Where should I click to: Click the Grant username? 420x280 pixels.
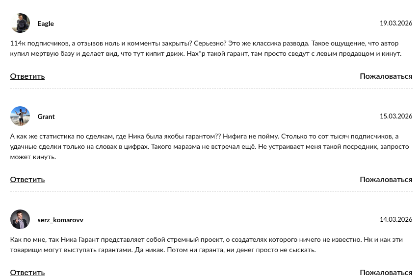click(x=46, y=117)
